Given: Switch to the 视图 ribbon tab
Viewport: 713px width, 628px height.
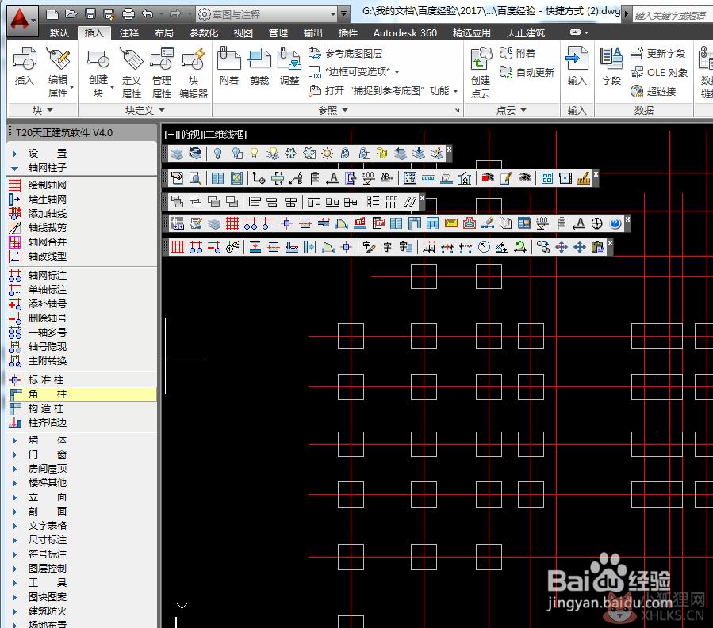Looking at the screenshot, I should [x=243, y=32].
